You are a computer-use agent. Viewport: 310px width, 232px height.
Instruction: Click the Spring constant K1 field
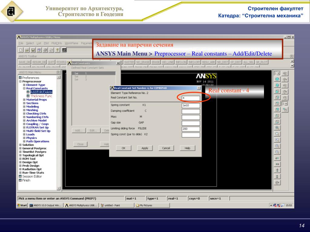click(191, 105)
